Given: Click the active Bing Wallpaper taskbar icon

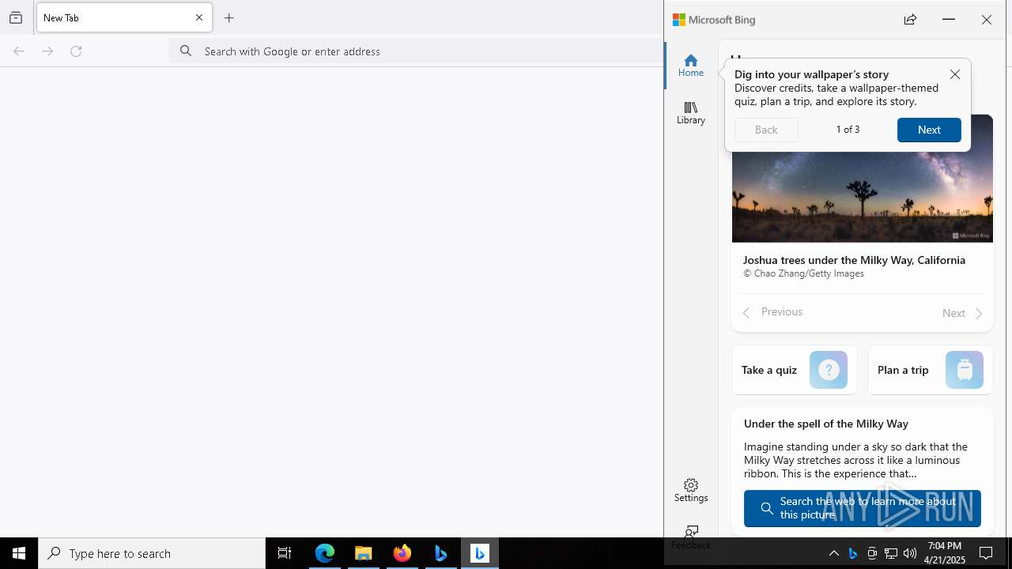Looking at the screenshot, I should tap(480, 553).
